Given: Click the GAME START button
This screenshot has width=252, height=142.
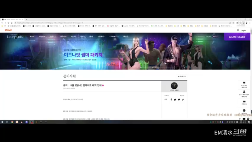Looking at the screenshot, I should pyautogui.click(x=237, y=37).
